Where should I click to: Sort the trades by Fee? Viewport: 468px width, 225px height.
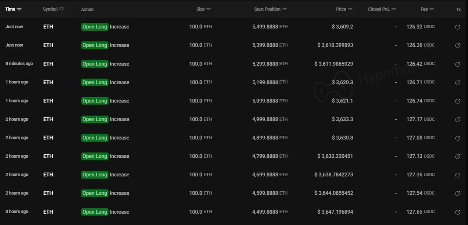[432, 10]
